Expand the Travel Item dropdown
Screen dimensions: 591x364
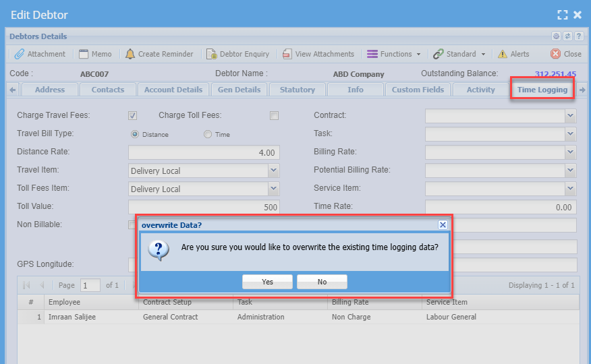[274, 171]
